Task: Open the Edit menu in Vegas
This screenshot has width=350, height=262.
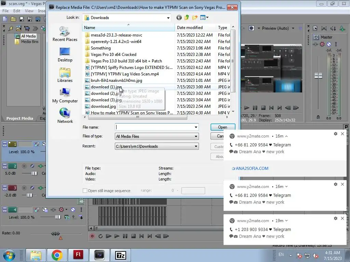Action: [17, 11]
